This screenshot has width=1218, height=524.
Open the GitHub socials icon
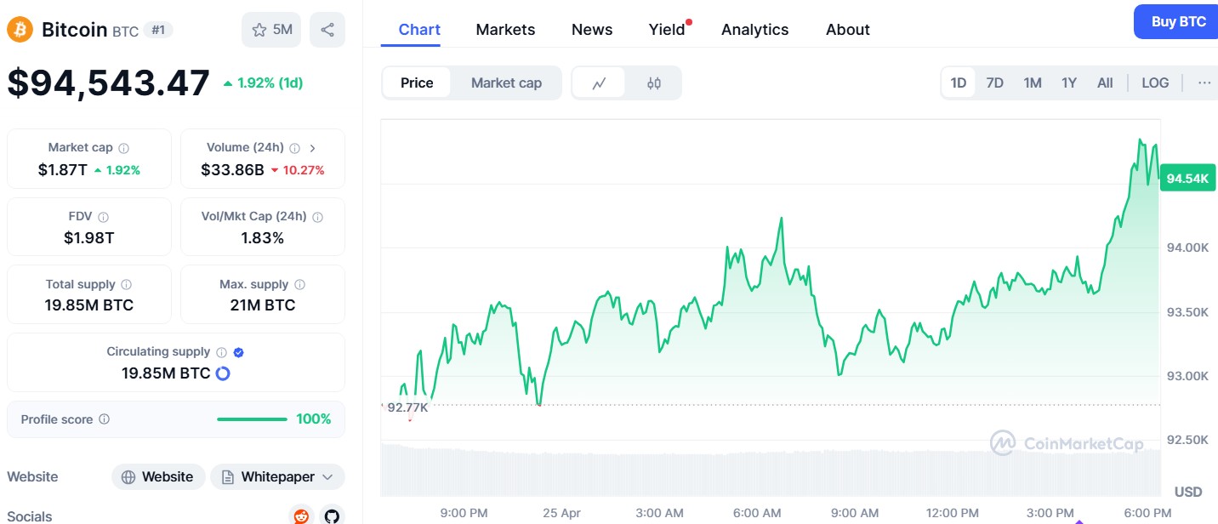[331, 515]
